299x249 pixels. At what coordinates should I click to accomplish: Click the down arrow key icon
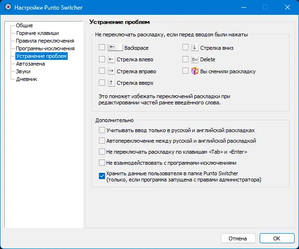pos(194,47)
